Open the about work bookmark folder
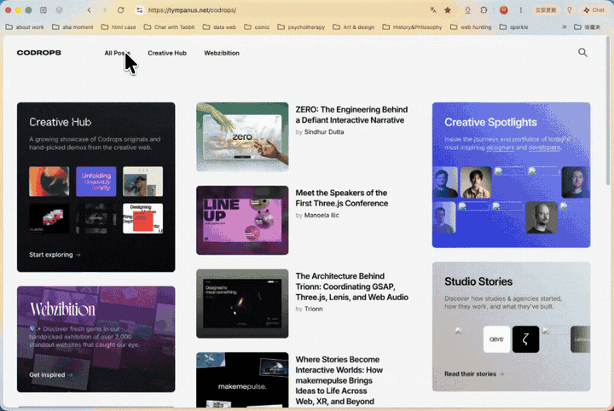Image resolution: width=614 pixels, height=411 pixels. pos(25,27)
